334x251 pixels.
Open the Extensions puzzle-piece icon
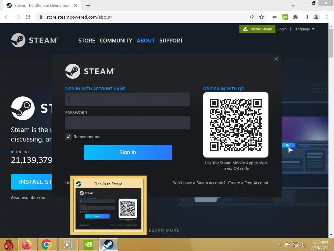[x=295, y=17]
